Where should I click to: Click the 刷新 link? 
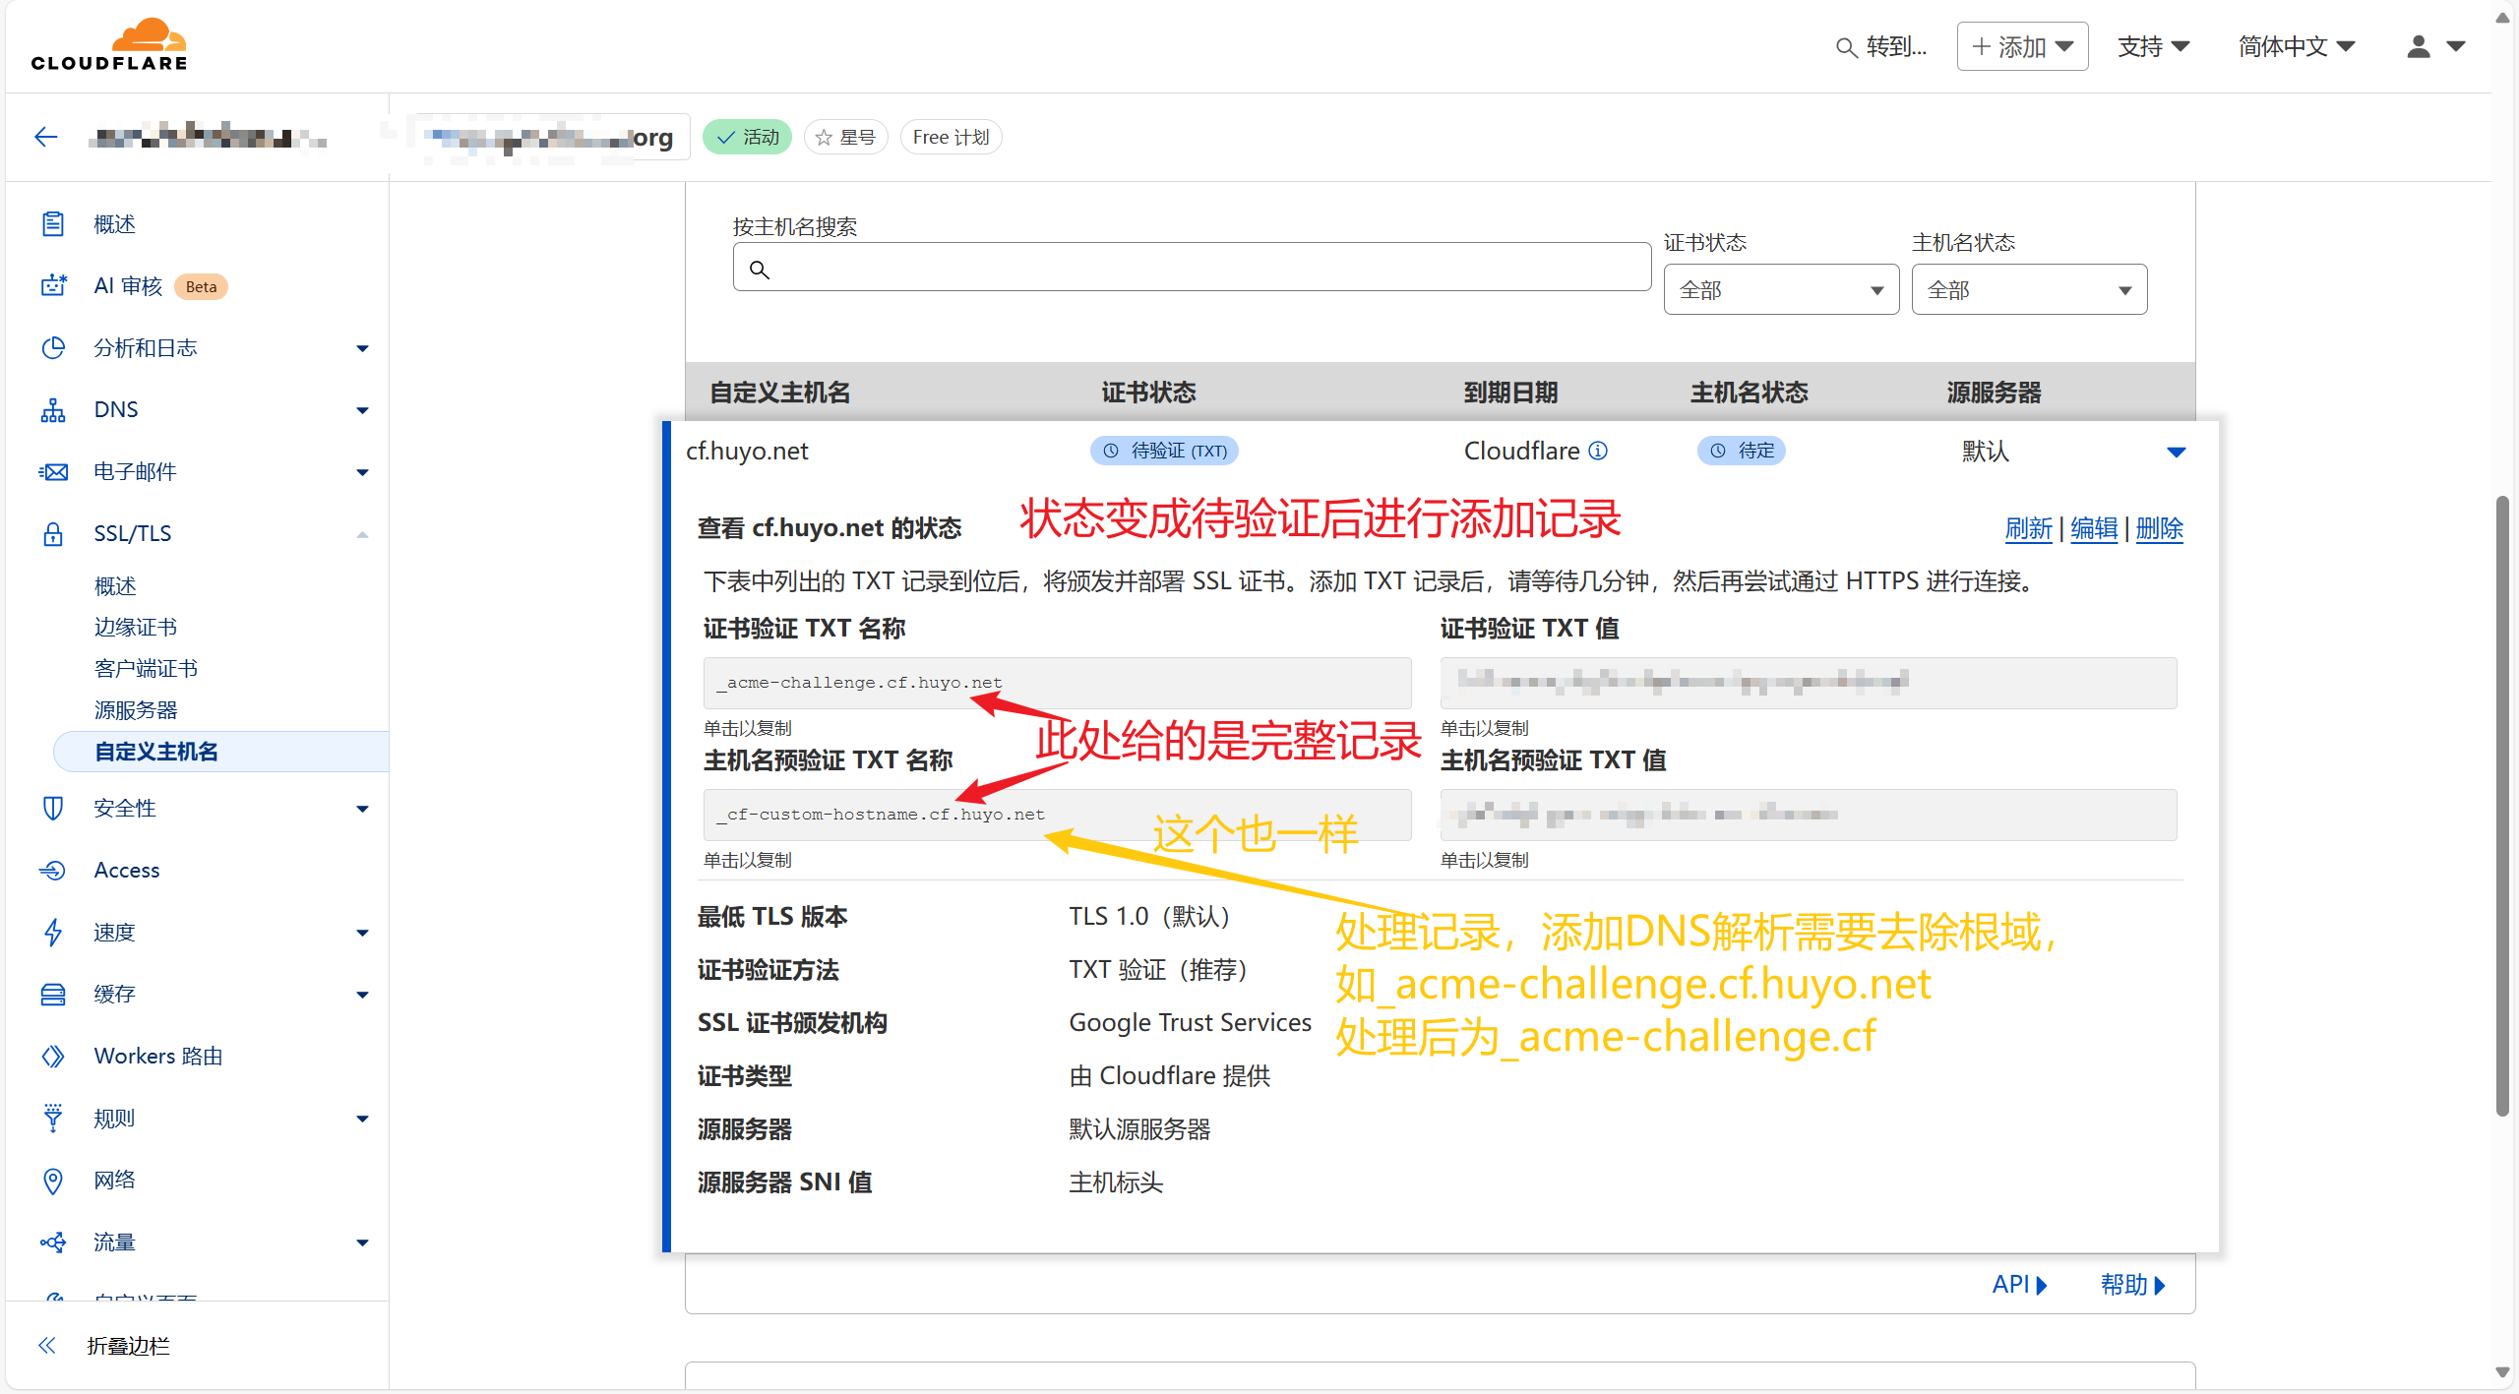tap(2028, 528)
